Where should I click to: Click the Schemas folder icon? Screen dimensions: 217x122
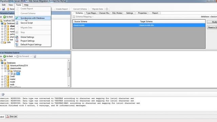[x=11, y=71]
